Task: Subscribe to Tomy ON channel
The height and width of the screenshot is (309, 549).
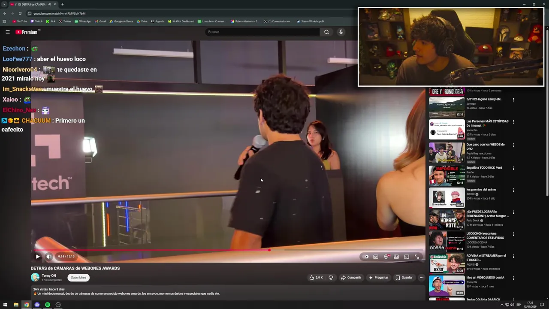Action: [x=78, y=278]
